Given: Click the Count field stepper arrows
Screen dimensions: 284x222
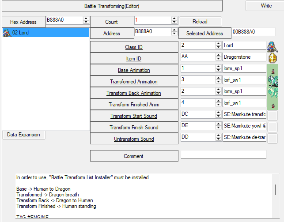Looking at the screenshot, I should click(x=174, y=20).
